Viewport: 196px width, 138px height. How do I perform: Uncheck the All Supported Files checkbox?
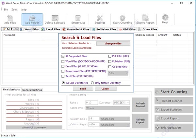click(x=63, y=56)
